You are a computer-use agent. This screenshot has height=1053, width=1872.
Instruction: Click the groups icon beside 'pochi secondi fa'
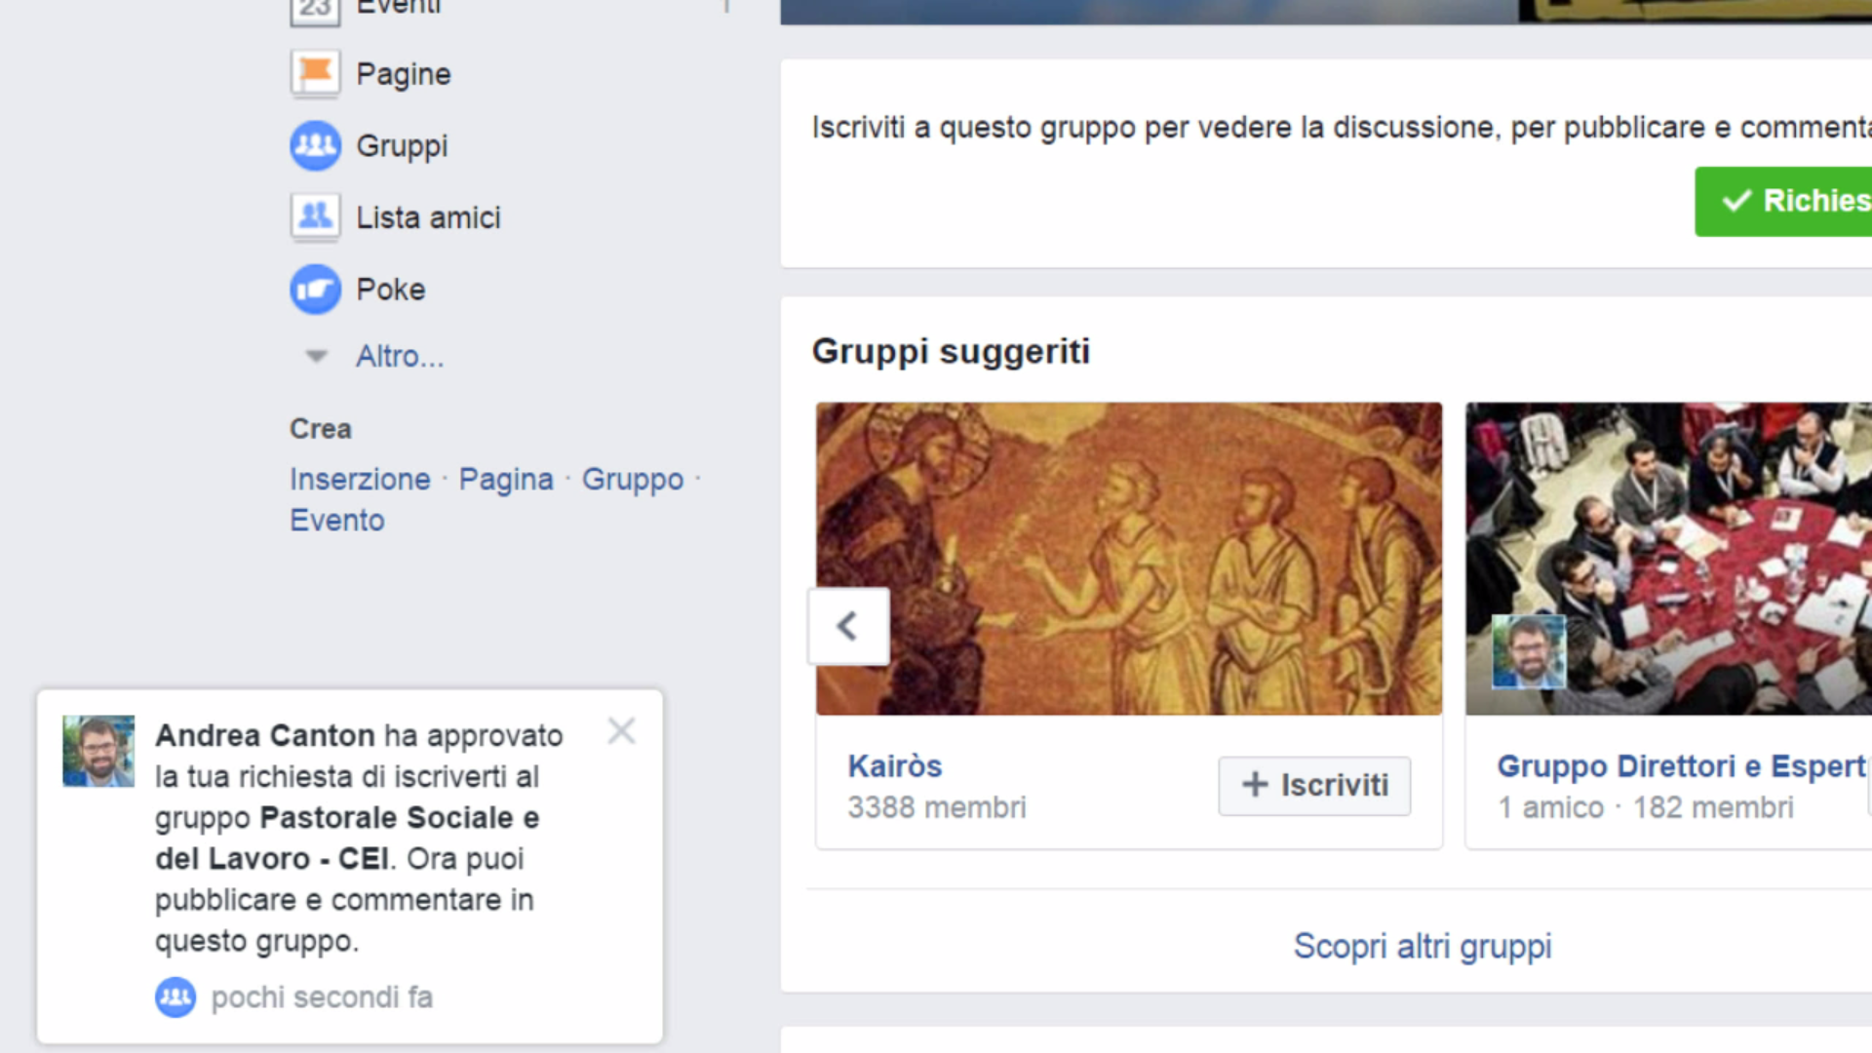[x=175, y=996]
